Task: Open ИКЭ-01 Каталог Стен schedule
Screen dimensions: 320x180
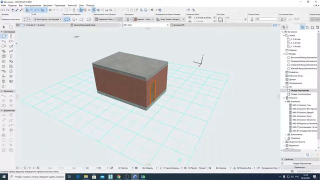Action: 301,105
